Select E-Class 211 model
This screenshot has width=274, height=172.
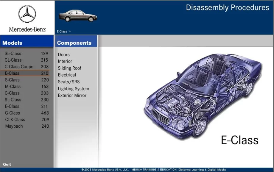click(x=27, y=106)
